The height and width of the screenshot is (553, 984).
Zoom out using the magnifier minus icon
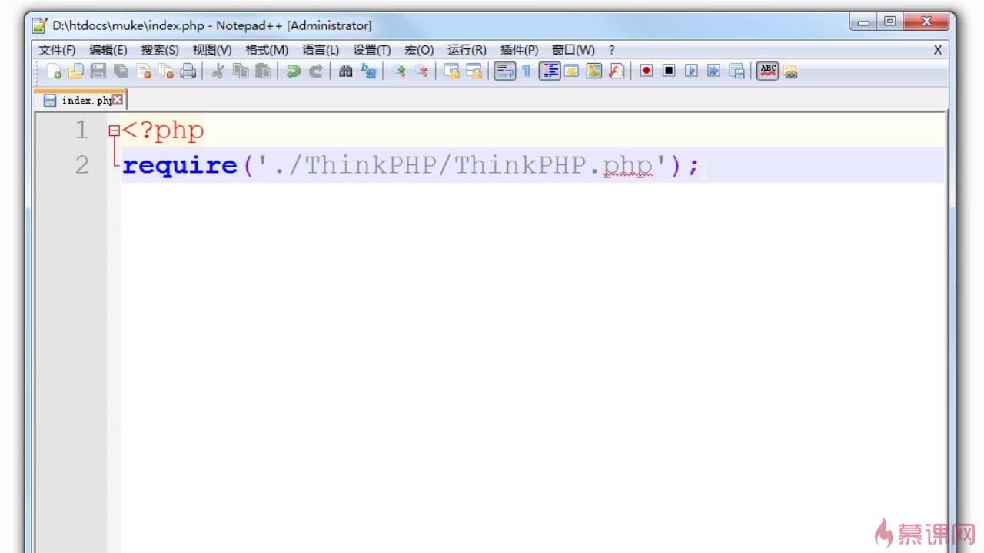(x=421, y=71)
